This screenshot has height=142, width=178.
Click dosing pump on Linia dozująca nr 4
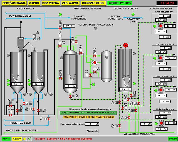click(x=161, y=123)
